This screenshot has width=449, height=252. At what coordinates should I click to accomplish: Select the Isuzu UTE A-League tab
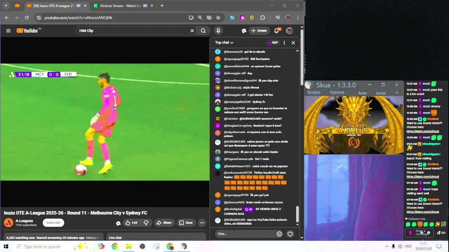[56, 6]
